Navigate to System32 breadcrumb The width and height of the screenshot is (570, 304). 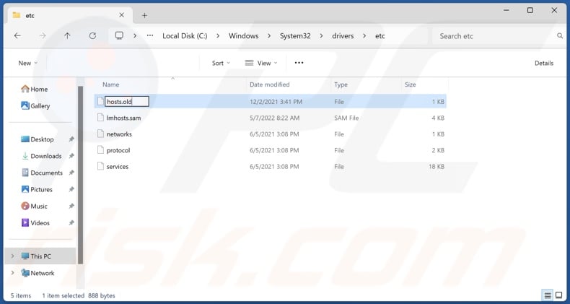tap(295, 36)
